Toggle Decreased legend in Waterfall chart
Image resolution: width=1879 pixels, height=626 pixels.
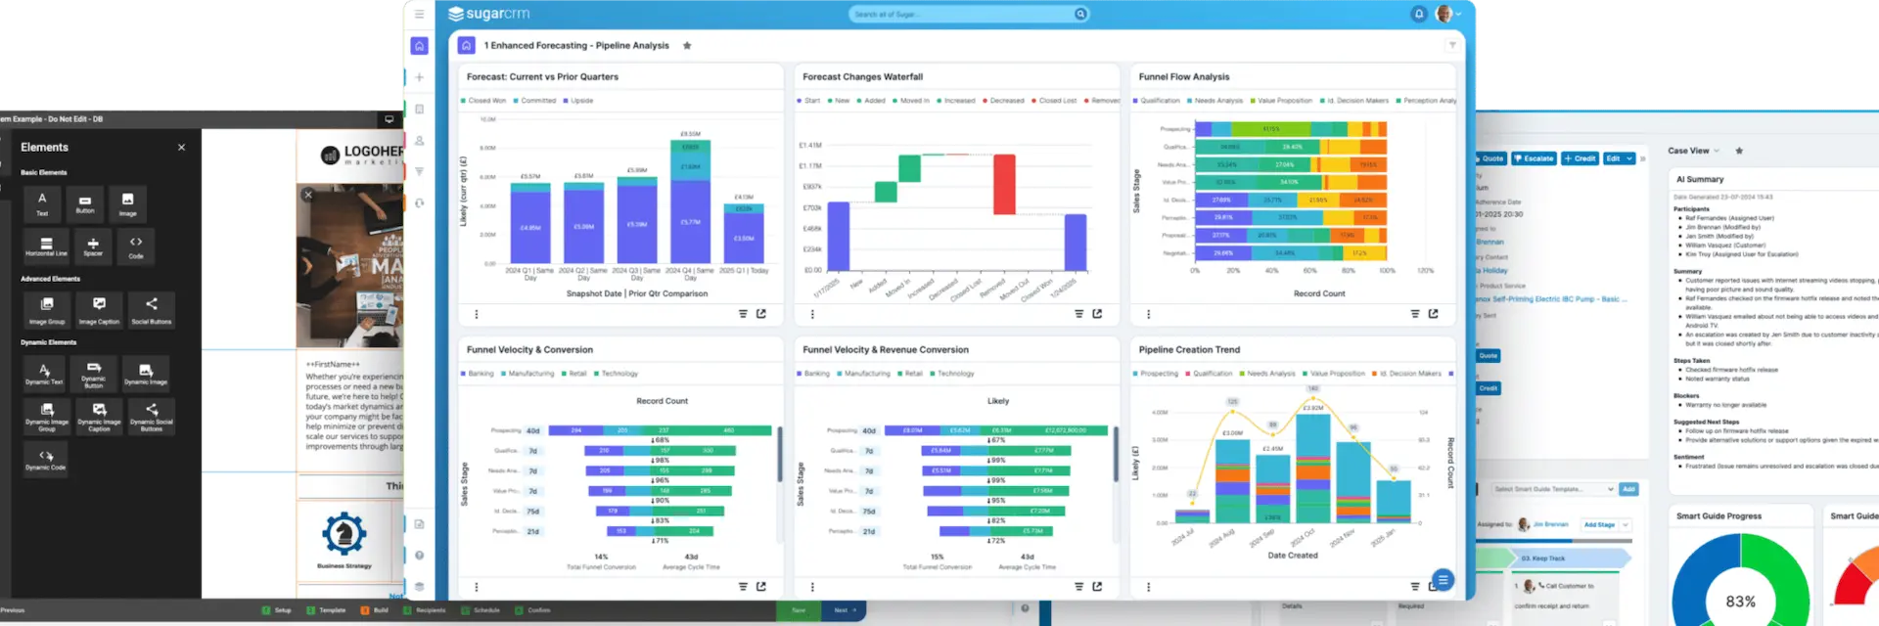pyautogui.click(x=1003, y=101)
